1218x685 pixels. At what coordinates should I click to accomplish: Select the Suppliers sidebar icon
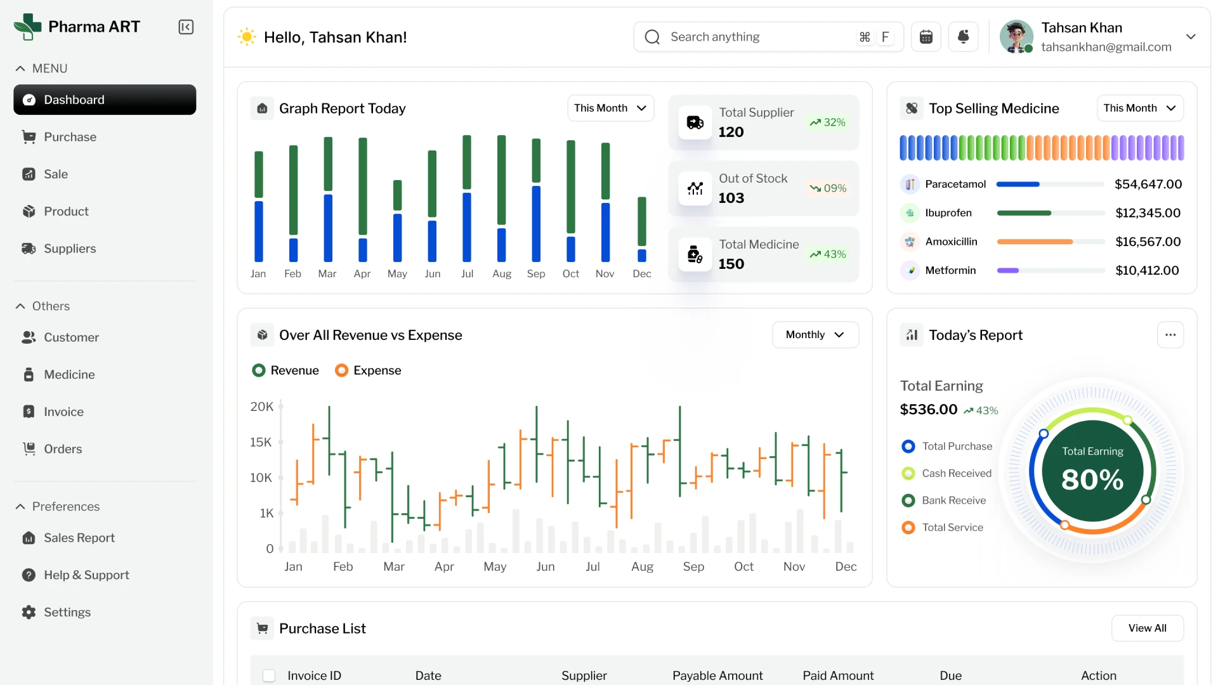[x=30, y=248]
